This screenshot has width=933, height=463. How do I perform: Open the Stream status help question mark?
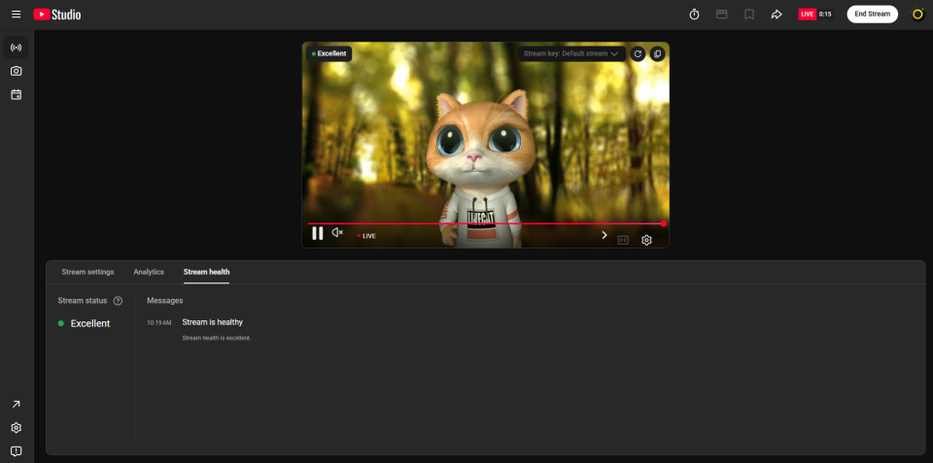tap(118, 301)
